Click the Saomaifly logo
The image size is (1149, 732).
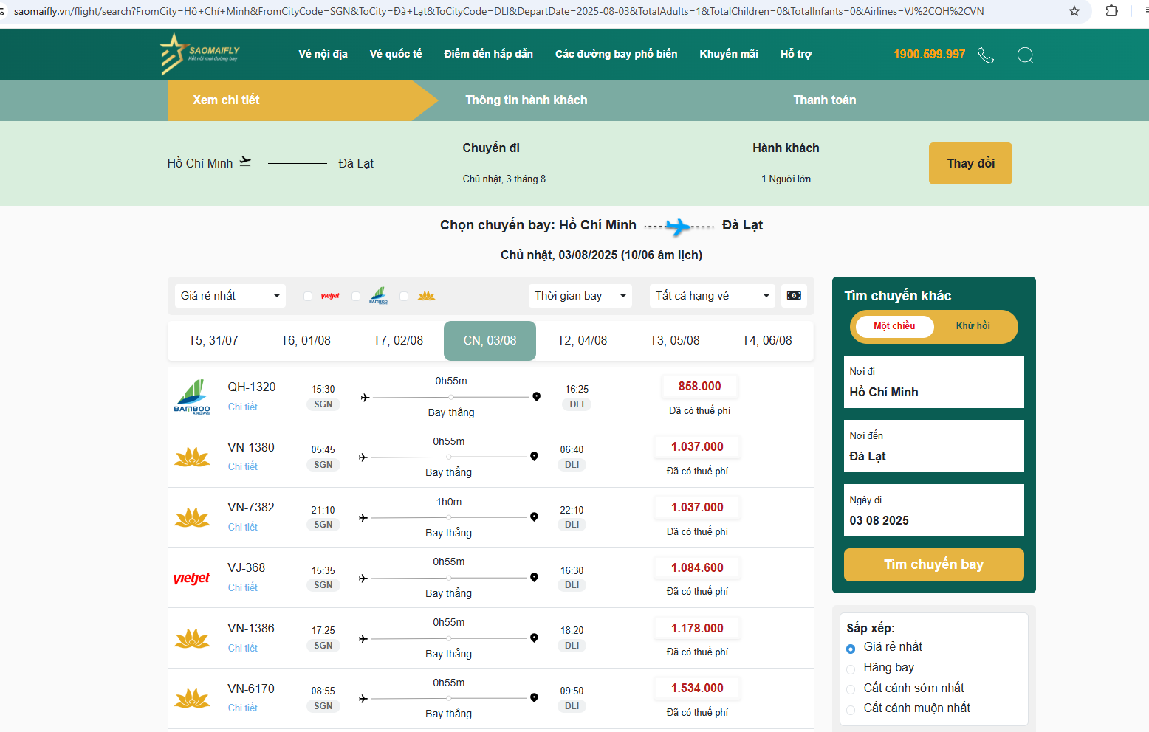coord(199,54)
